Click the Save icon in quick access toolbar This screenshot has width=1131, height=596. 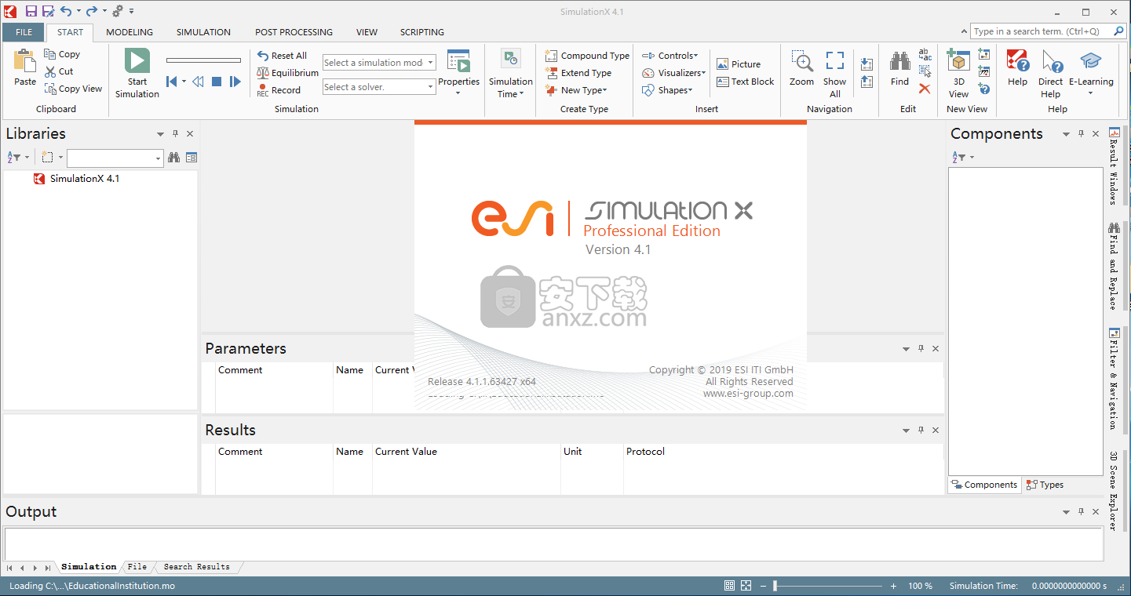coord(31,11)
